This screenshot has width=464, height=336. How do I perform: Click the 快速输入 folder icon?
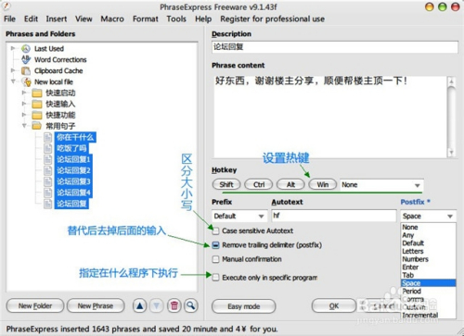[x=37, y=104]
